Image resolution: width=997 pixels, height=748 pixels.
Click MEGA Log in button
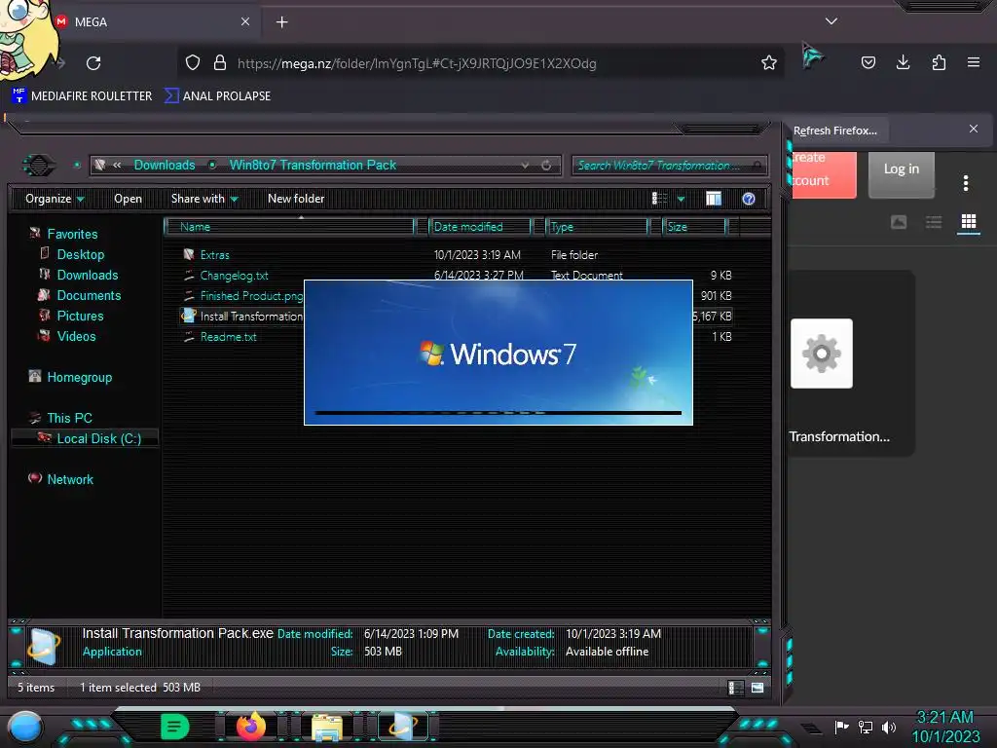tap(901, 169)
